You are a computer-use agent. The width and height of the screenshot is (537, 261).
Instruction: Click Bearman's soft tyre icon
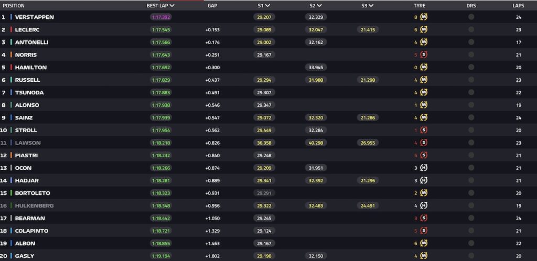[424, 218]
